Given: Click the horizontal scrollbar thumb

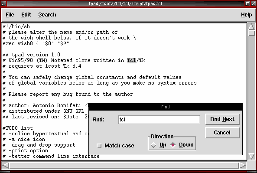Looking at the screenshot, I should point(124,165).
